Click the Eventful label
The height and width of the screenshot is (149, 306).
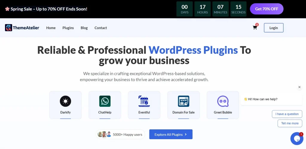tap(144, 112)
